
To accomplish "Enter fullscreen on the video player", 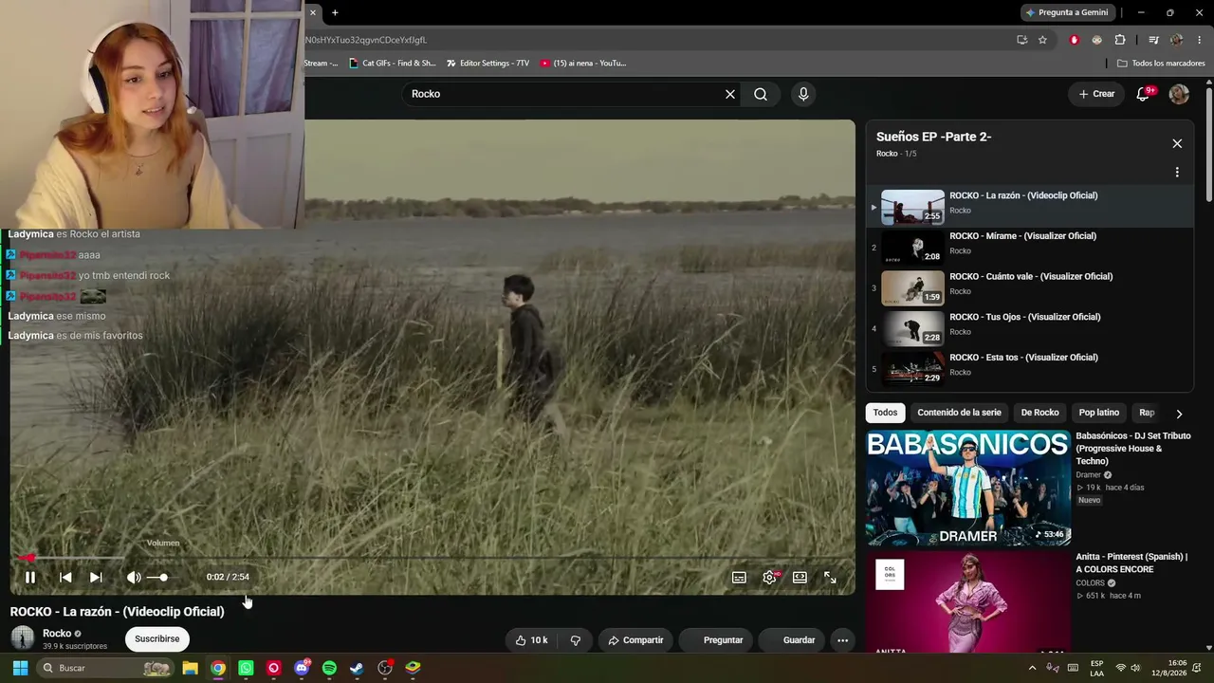I will coord(830,577).
